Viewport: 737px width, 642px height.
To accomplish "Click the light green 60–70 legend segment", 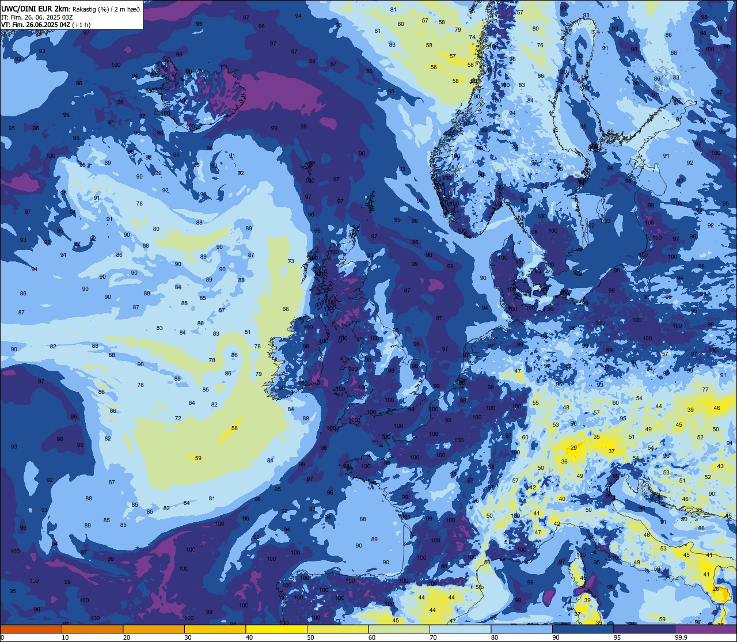I will [x=399, y=629].
